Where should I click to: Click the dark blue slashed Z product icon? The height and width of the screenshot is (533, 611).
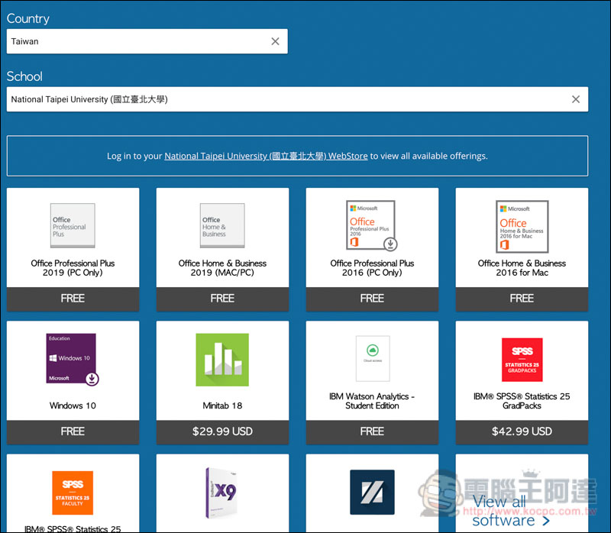pos(372,492)
